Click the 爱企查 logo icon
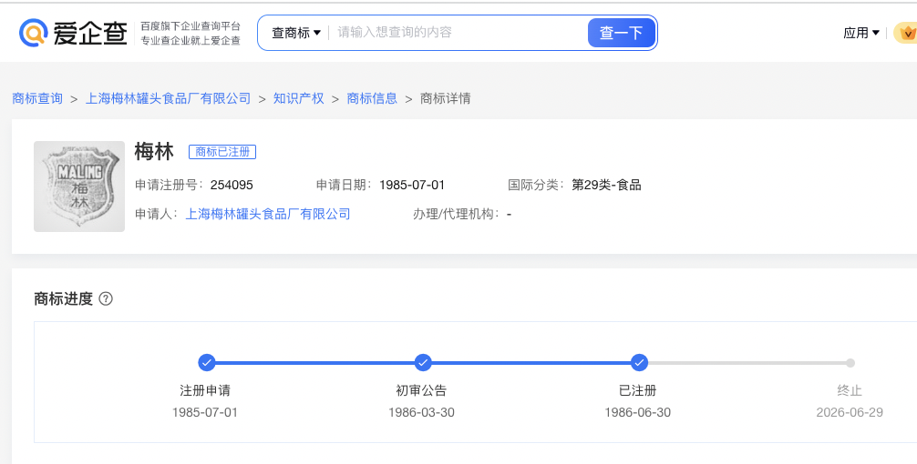The image size is (917, 464). pyautogui.click(x=35, y=33)
